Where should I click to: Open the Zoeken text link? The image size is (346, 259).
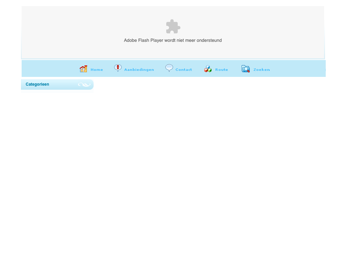point(262,70)
